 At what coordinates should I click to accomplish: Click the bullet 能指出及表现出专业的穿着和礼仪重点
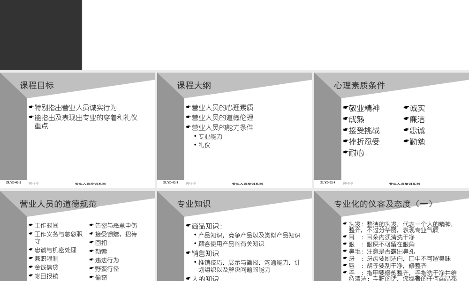(86, 122)
